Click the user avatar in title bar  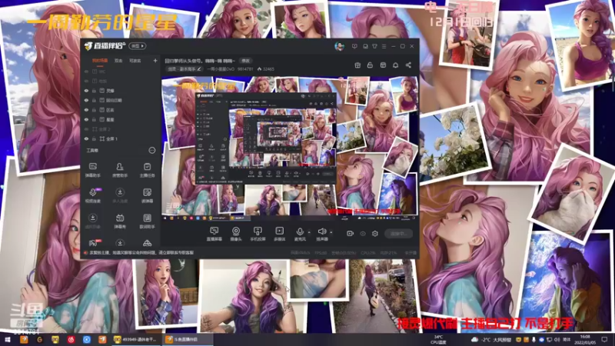click(339, 46)
